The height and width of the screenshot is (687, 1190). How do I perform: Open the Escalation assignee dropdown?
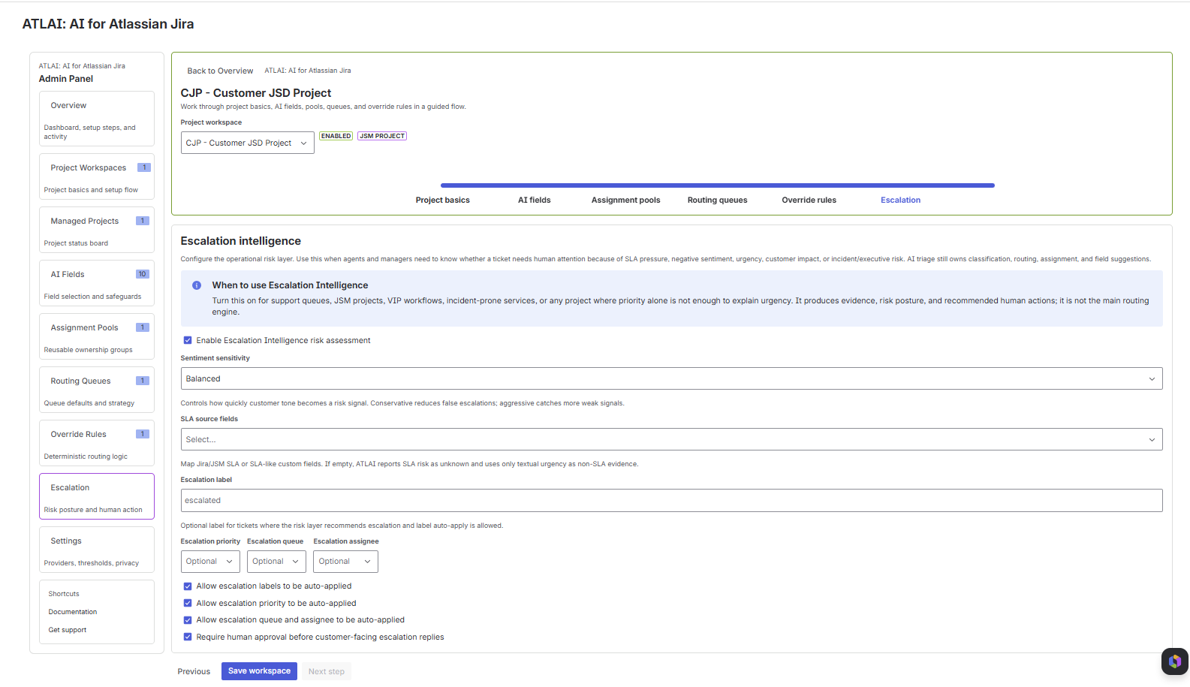pyautogui.click(x=345, y=562)
